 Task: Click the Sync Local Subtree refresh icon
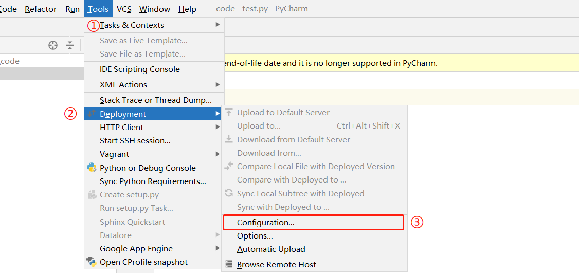click(x=229, y=193)
